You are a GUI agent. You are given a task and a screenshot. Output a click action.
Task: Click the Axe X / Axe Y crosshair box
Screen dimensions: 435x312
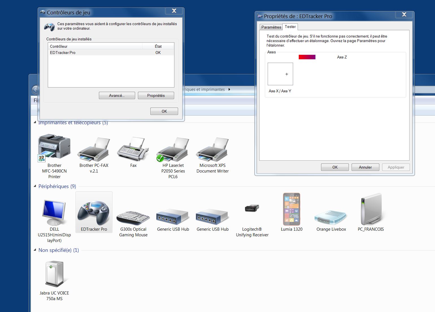click(280, 74)
